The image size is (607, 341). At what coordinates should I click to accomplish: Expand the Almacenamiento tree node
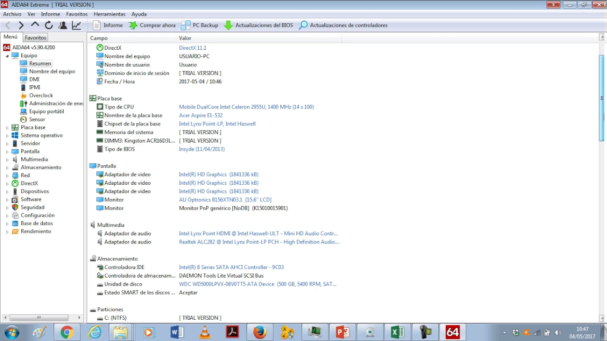click(x=7, y=168)
